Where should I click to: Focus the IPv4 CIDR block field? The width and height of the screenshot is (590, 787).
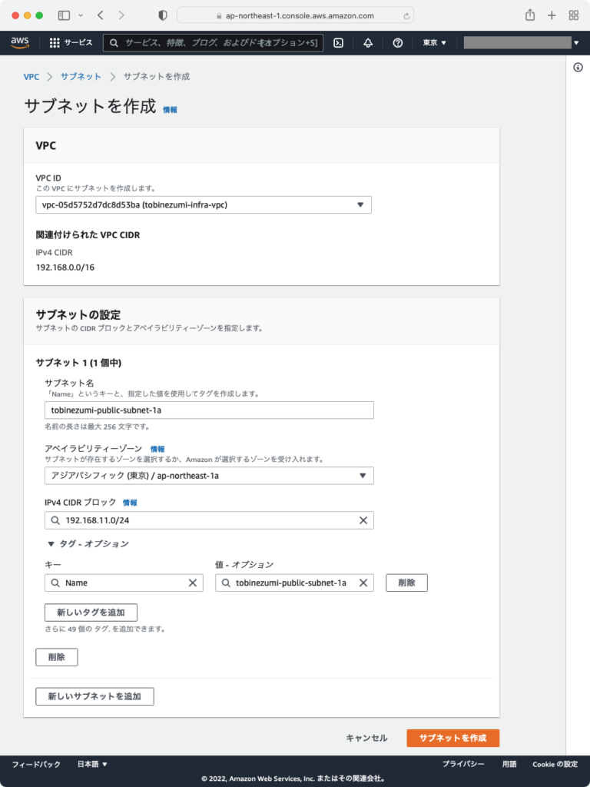pyautogui.click(x=209, y=520)
